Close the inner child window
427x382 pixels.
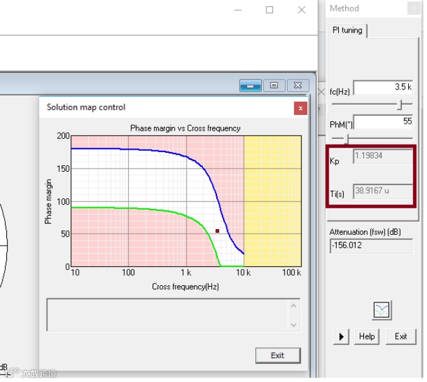298,86
